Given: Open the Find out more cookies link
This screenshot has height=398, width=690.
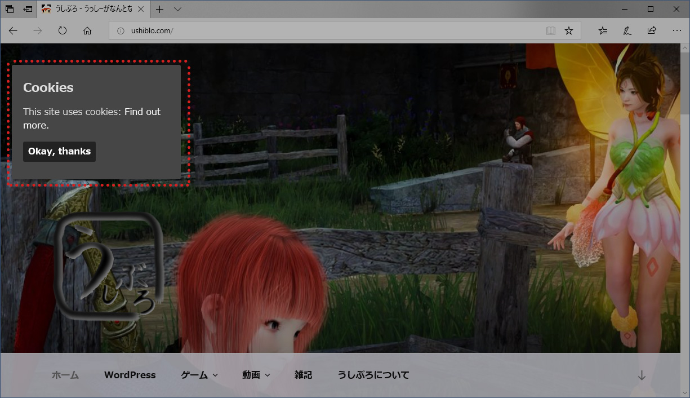Looking at the screenshot, I should [x=92, y=118].
